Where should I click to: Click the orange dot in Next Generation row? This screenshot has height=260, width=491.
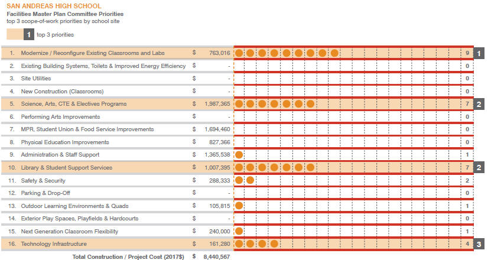pyautogui.click(x=239, y=231)
